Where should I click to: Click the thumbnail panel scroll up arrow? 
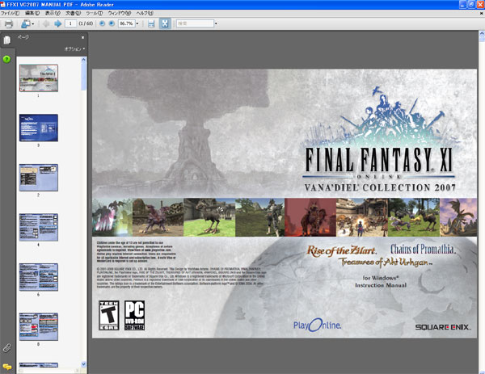(83, 60)
